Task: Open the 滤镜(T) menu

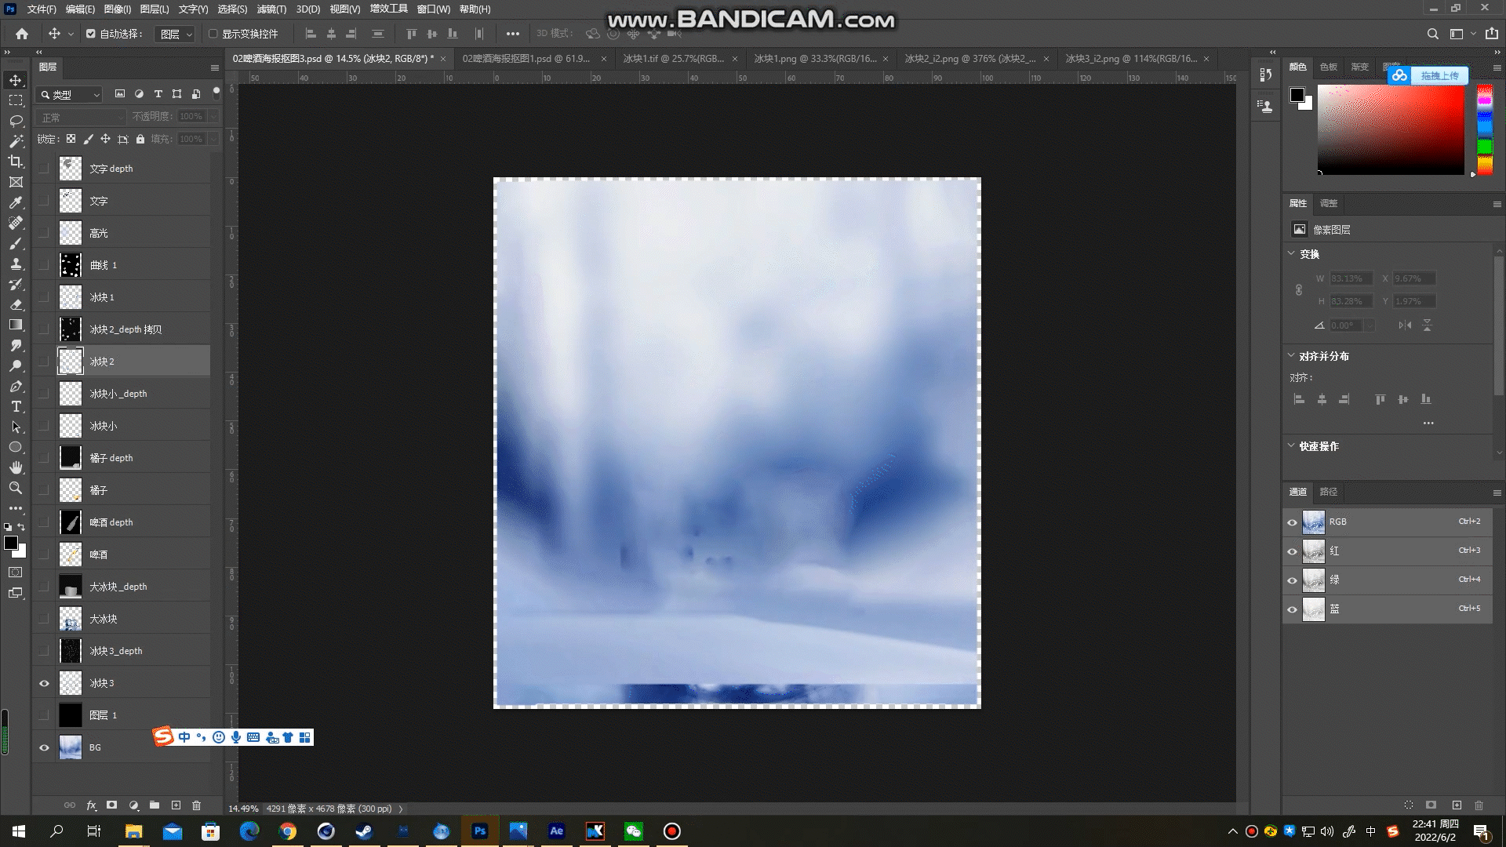Action: 271,9
